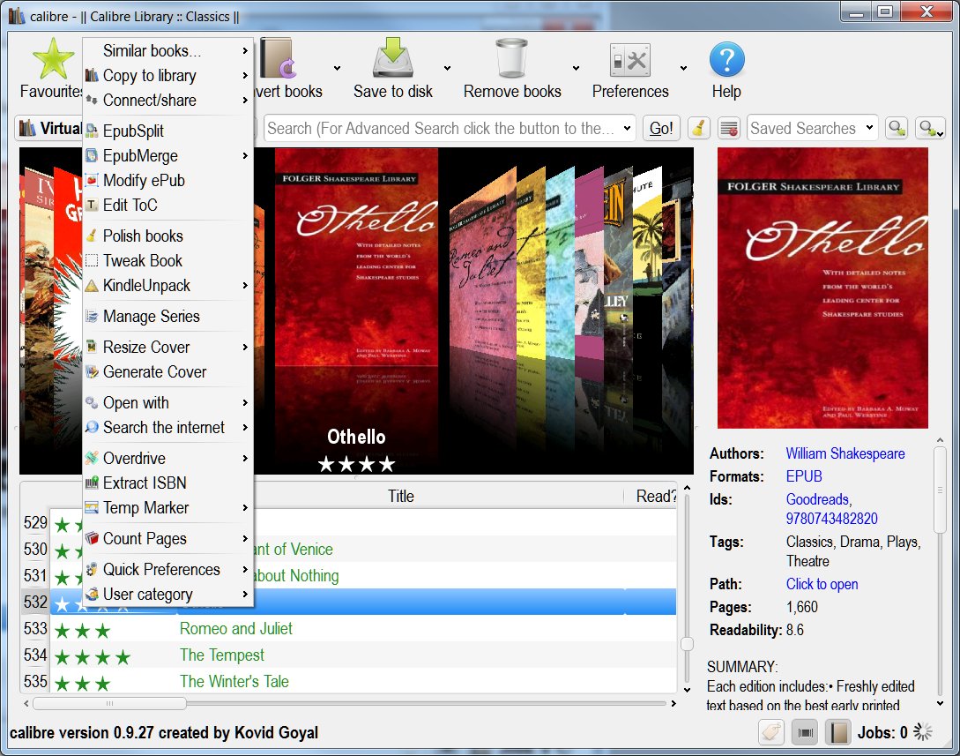Image resolution: width=960 pixels, height=756 pixels.
Task: Click the EPUB format link
Action: coord(804,476)
